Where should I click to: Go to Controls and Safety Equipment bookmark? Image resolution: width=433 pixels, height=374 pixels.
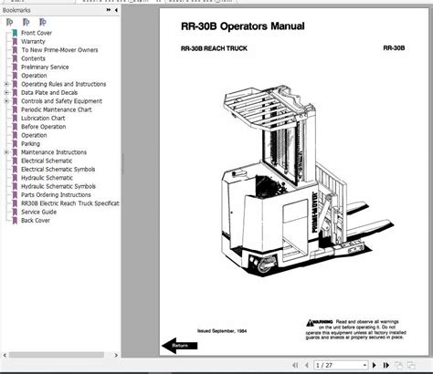[x=61, y=101]
